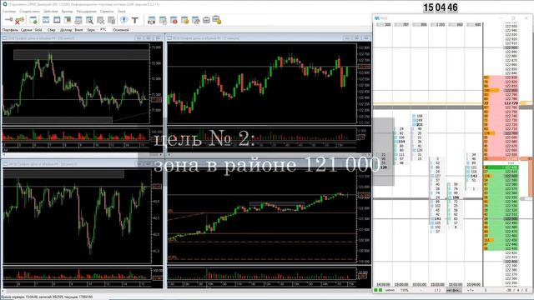
Task: Open the Система menu
Action: (9, 11)
